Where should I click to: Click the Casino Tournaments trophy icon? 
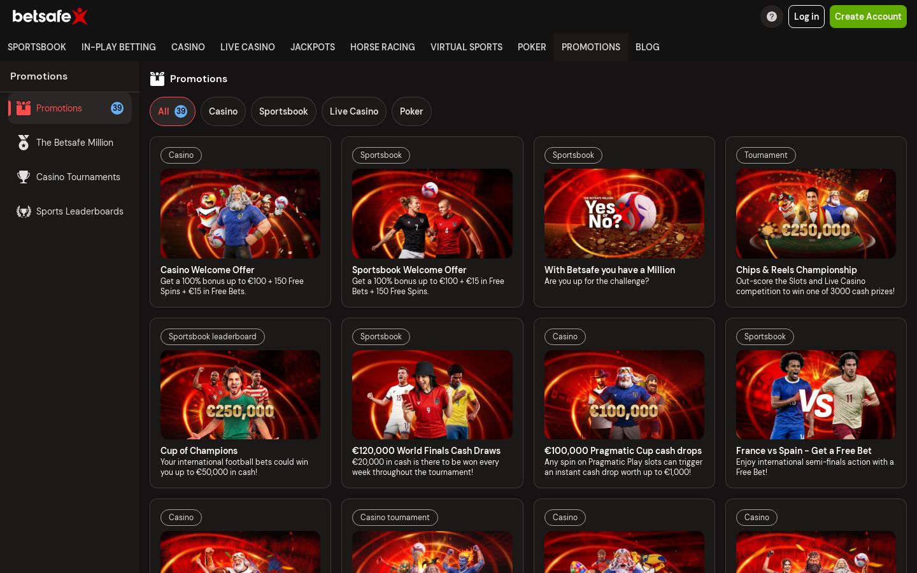[x=24, y=177]
